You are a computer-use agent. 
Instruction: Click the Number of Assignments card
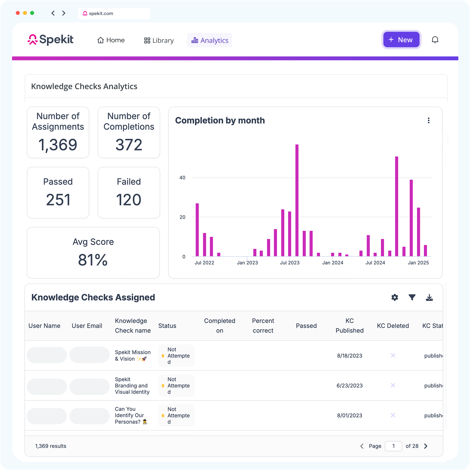58,133
